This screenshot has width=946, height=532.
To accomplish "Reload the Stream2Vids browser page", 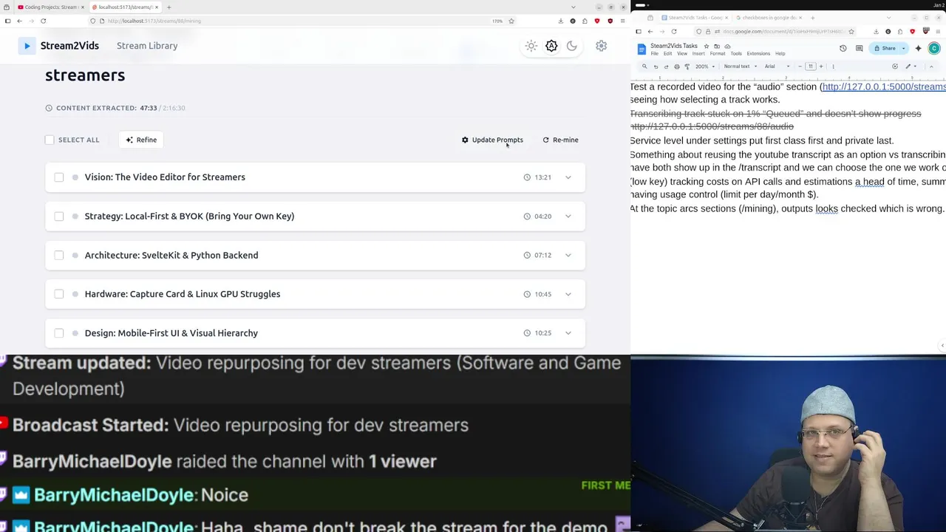I will click(43, 21).
